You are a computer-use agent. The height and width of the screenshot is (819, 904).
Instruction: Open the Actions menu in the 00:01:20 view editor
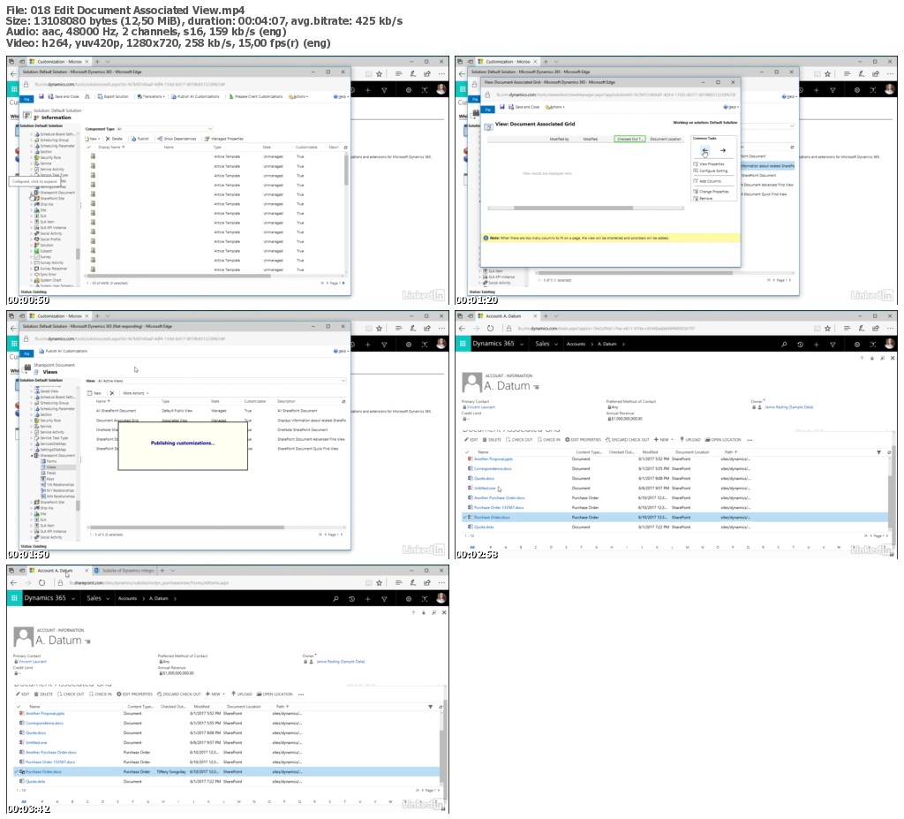554,107
